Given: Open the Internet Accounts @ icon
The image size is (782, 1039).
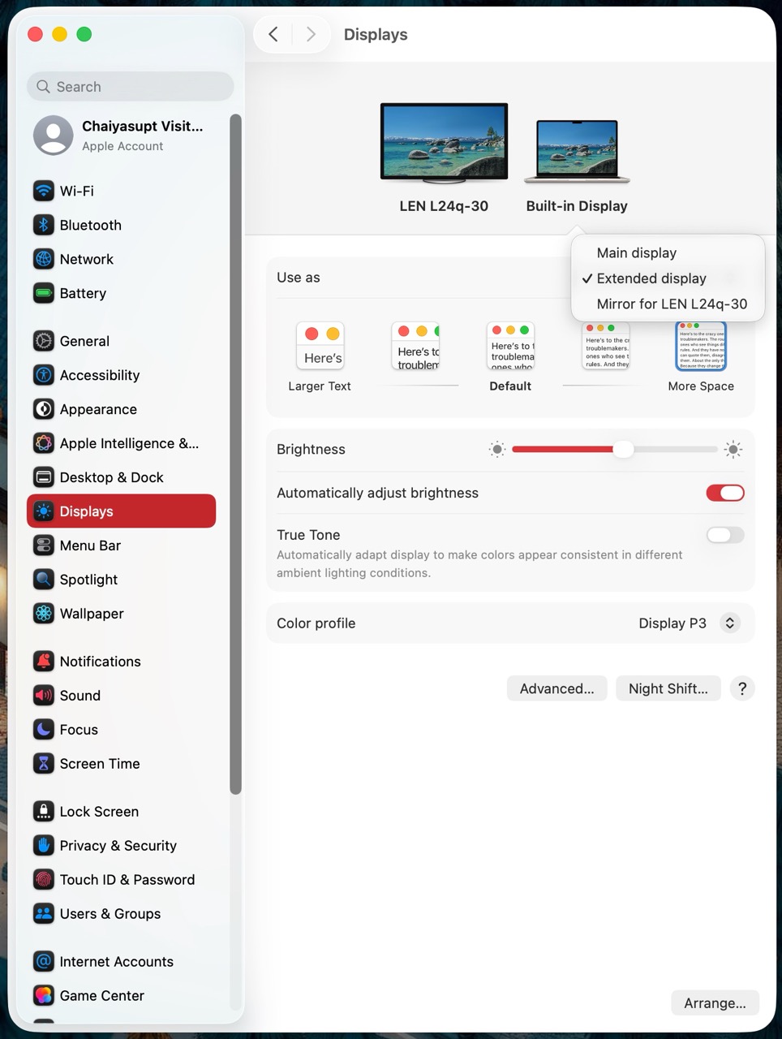Looking at the screenshot, I should pyautogui.click(x=44, y=962).
